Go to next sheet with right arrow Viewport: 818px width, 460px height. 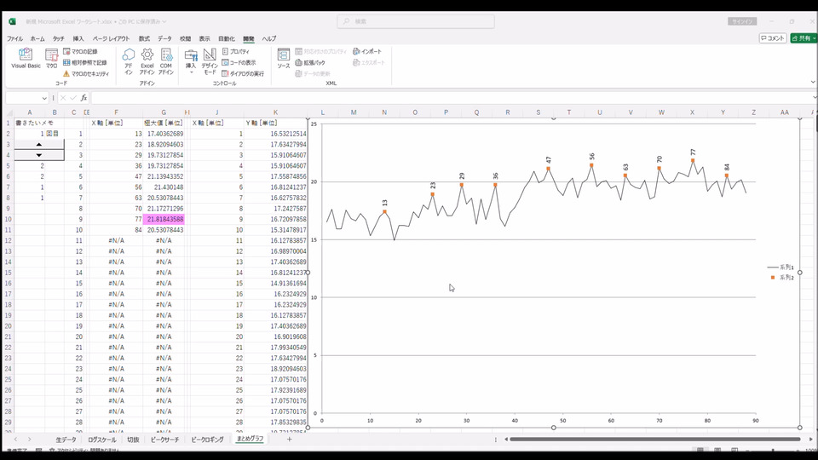(x=29, y=440)
